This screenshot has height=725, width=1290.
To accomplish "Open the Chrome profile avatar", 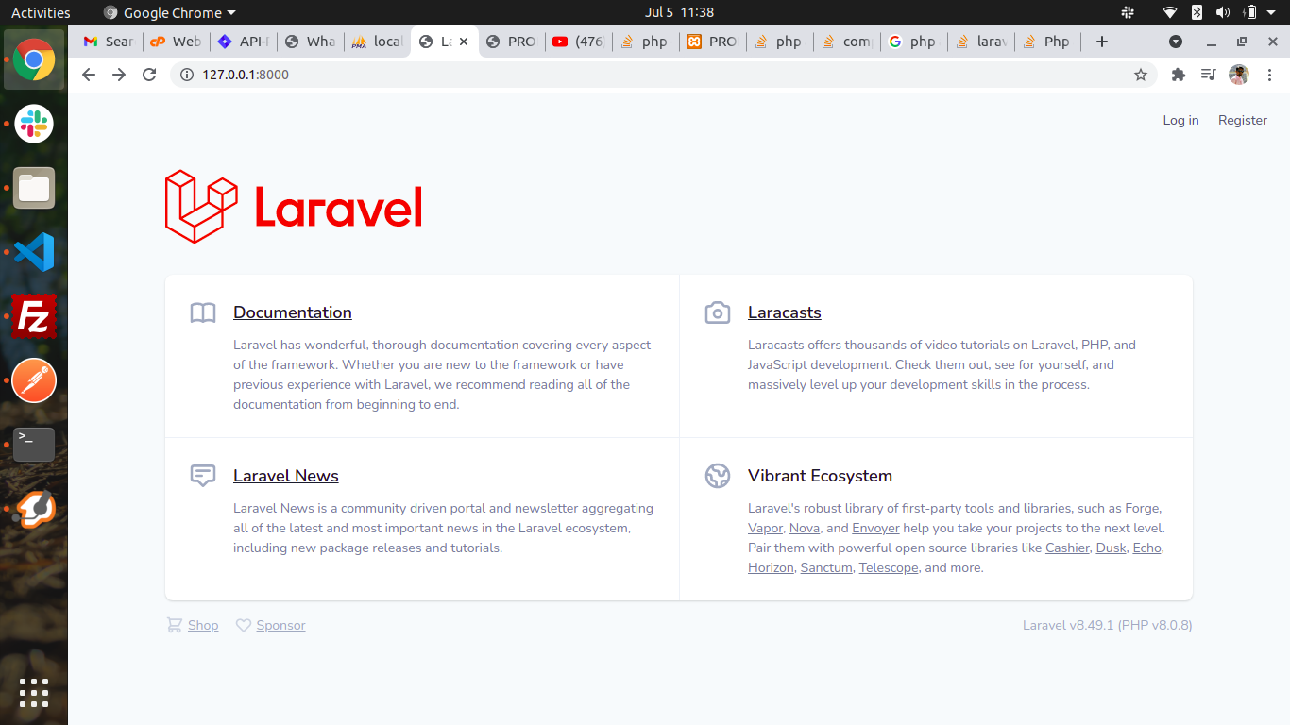I will pyautogui.click(x=1239, y=75).
